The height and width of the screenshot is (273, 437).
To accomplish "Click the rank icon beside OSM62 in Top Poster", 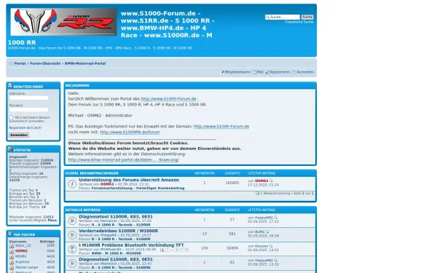I will (x=12, y=251).
